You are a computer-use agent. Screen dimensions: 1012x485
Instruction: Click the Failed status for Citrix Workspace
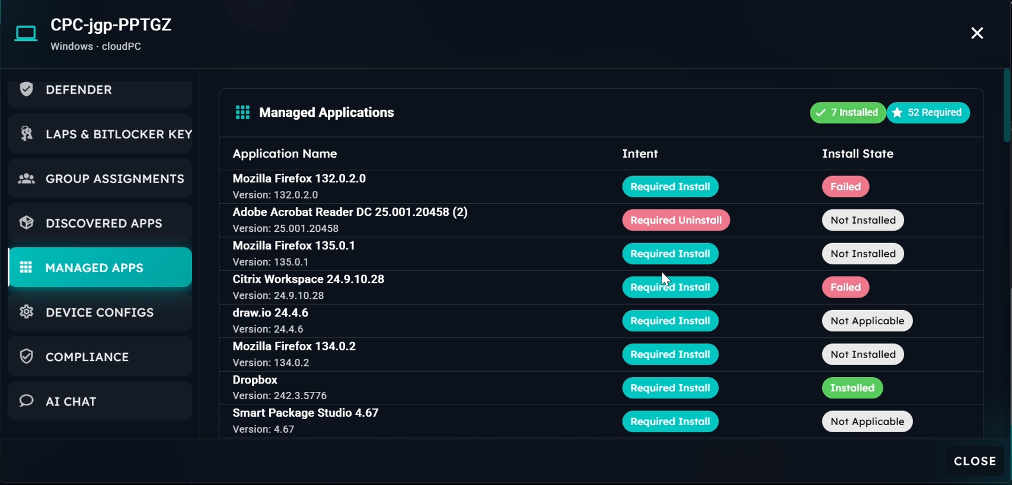coord(845,288)
